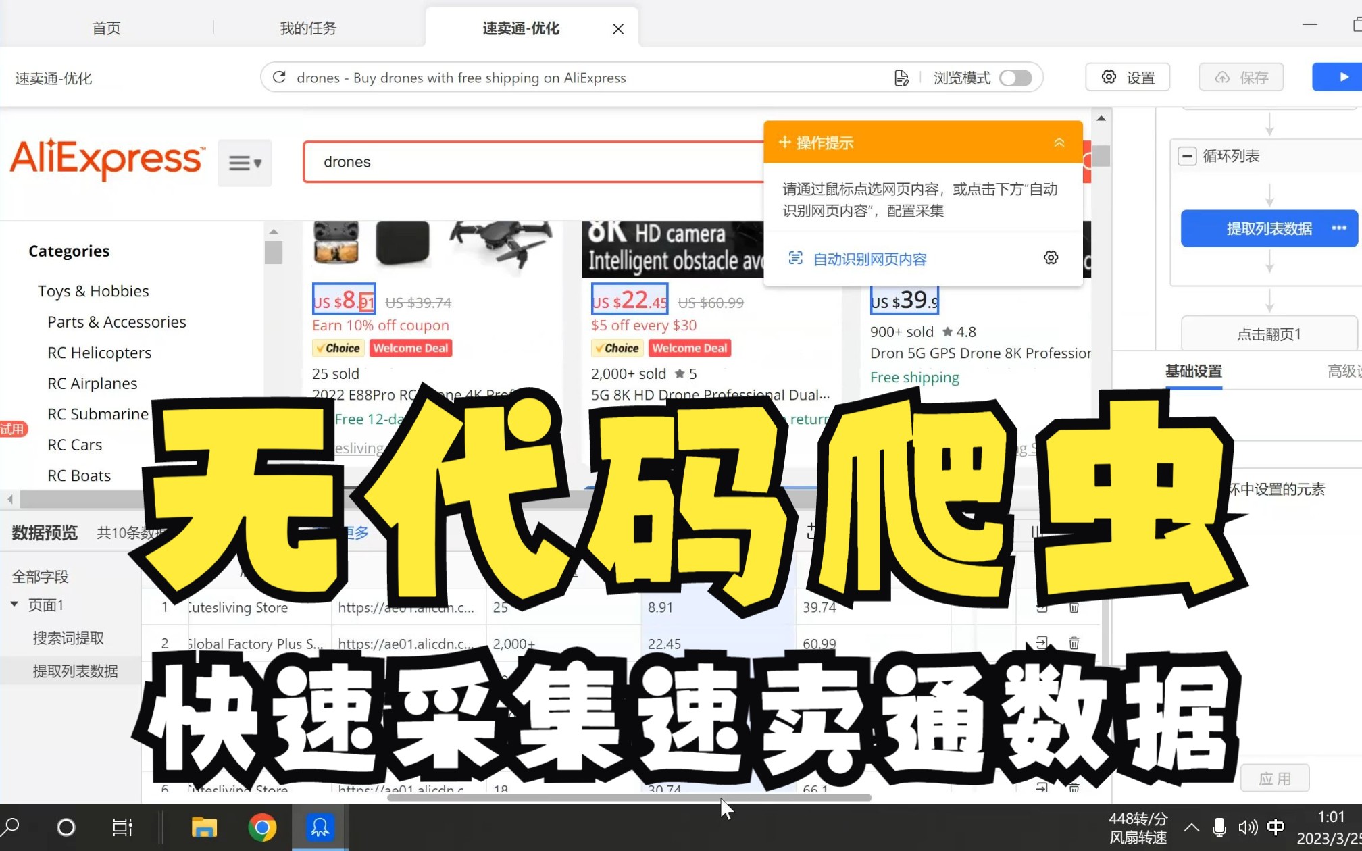
Task: Click the US $39.9 price element
Action: 904,300
